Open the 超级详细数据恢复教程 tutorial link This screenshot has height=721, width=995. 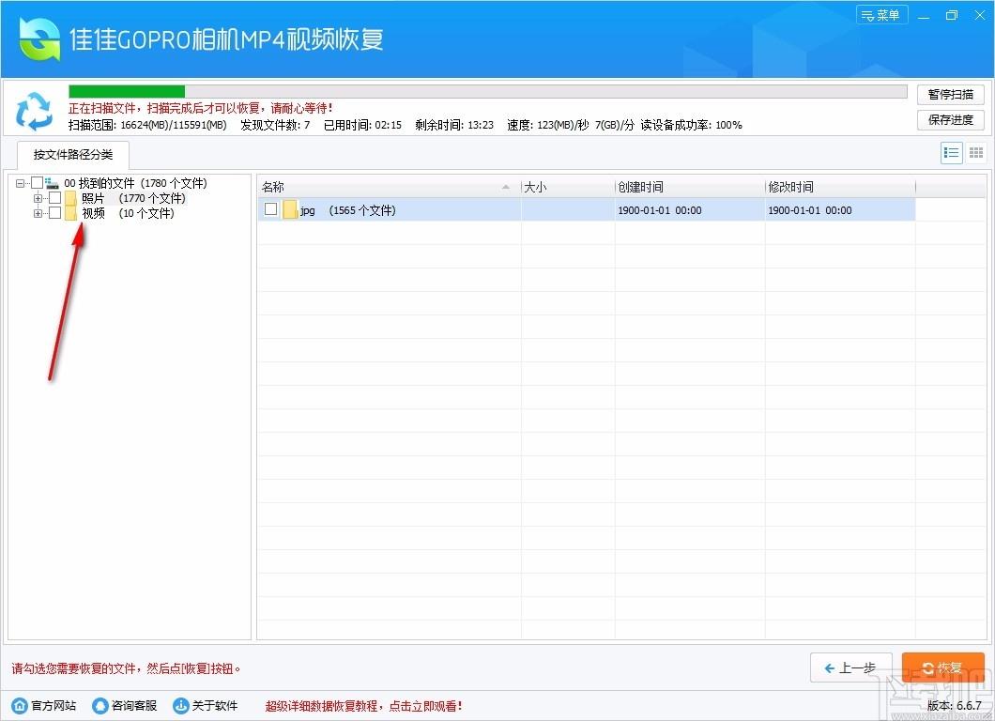point(363,706)
